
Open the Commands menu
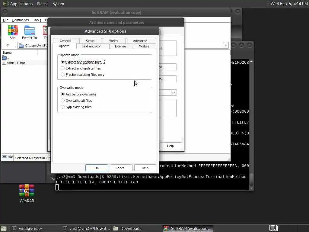[x=21, y=20]
